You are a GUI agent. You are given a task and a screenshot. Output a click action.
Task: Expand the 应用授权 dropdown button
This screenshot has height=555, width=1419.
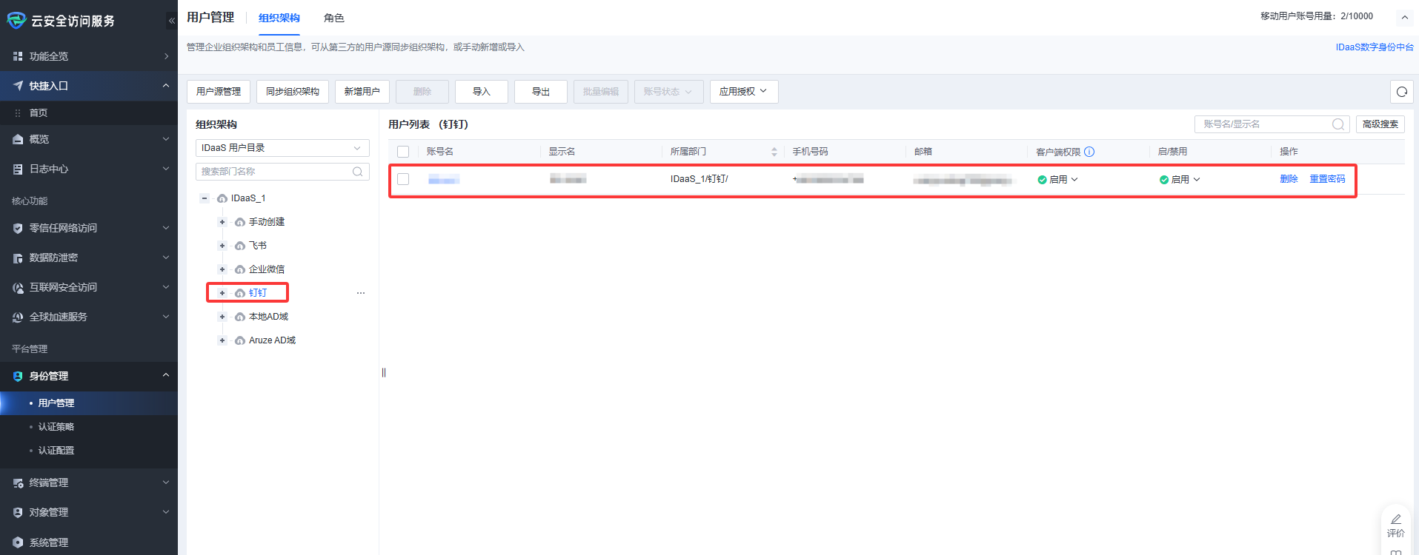tap(743, 92)
